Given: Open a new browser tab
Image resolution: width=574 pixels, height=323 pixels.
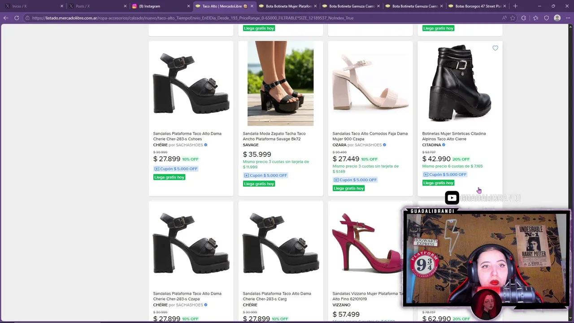Looking at the screenshot, I should pyautogui.click(x=515, y=6).
